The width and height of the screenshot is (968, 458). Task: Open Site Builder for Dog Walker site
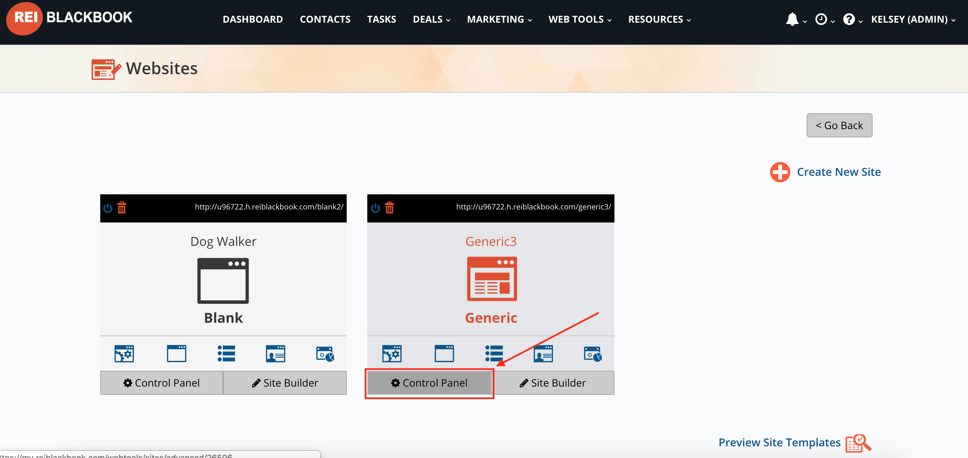click(x=285, y=382)
